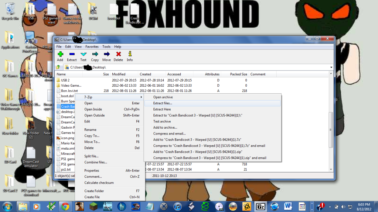Sort by Name column header
The width and height of the screenshot is (378, 212).
coord(69,74)
